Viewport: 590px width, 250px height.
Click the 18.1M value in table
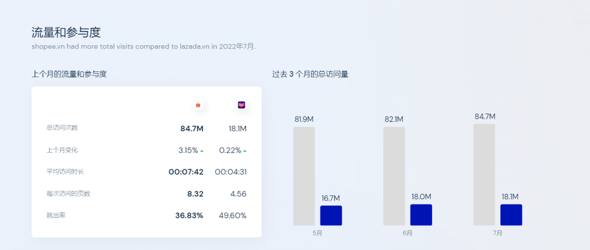click(238, 129)
